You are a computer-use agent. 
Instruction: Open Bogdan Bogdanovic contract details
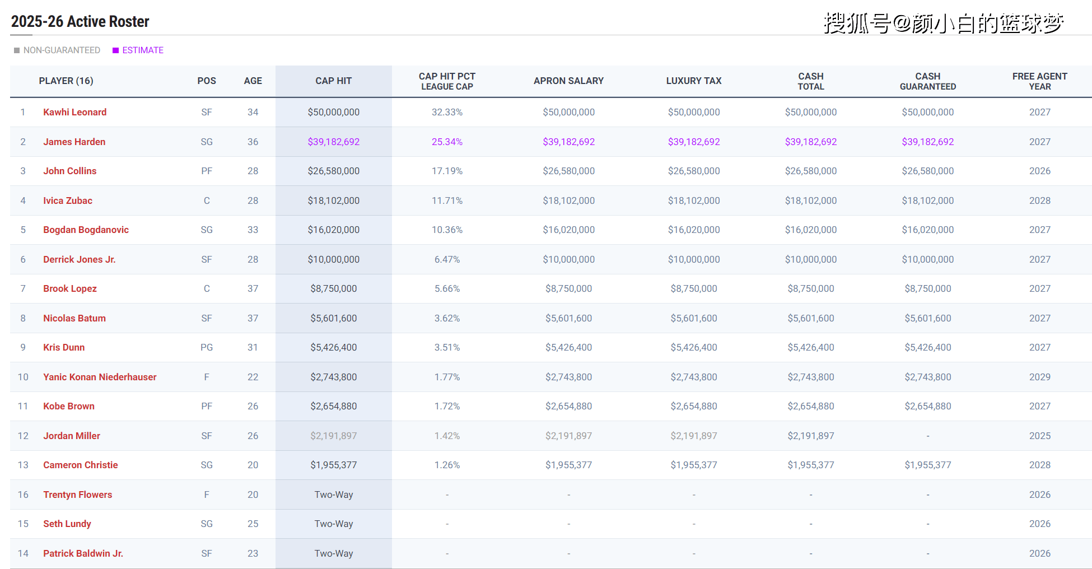click(x=86, y=230)
